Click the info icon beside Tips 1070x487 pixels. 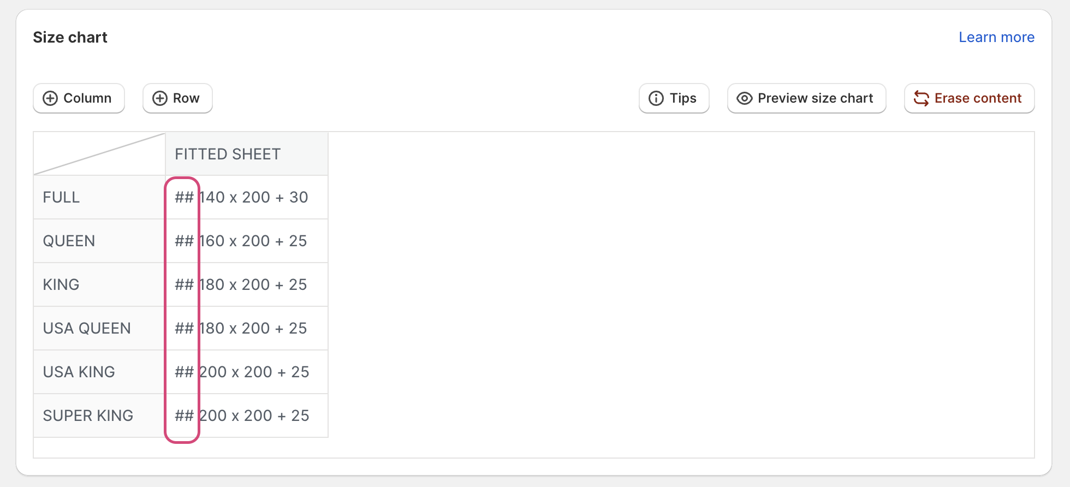pyautogui.click(x=656, y=98)
